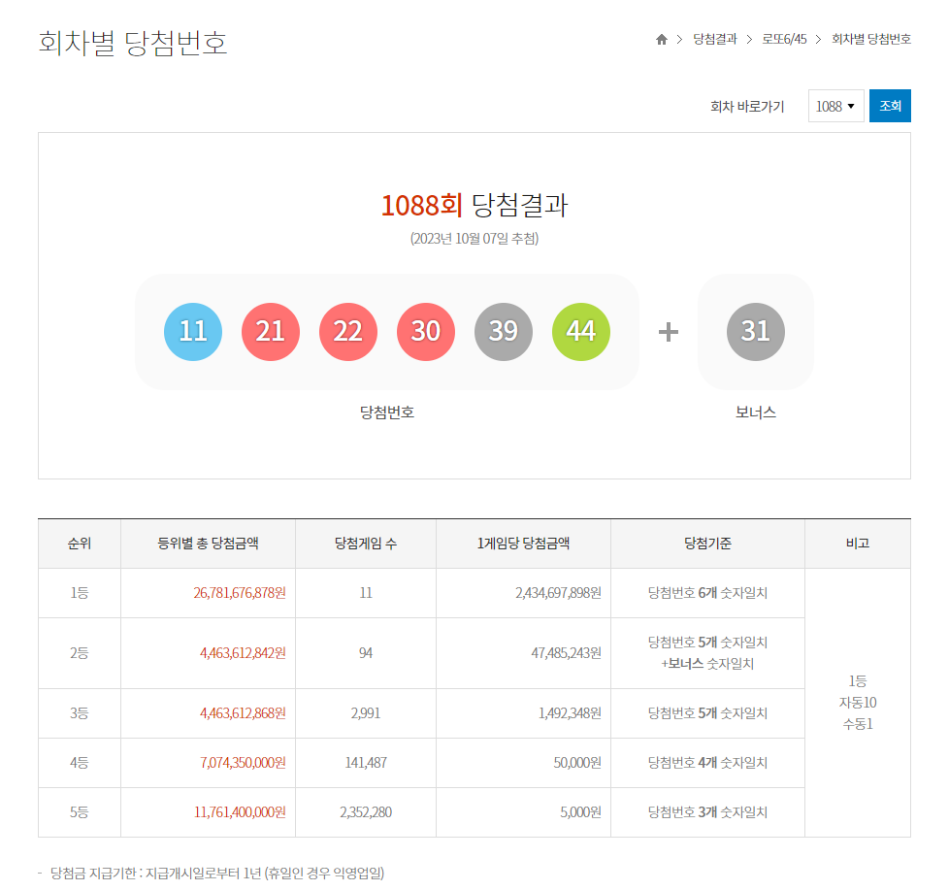Click the 자동10 remark text
Screen dimensions: 949x891
coord(858,703)
